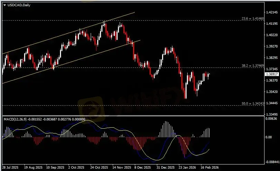Select the USDCAD,Daily chart title

[x=19, y=5]
